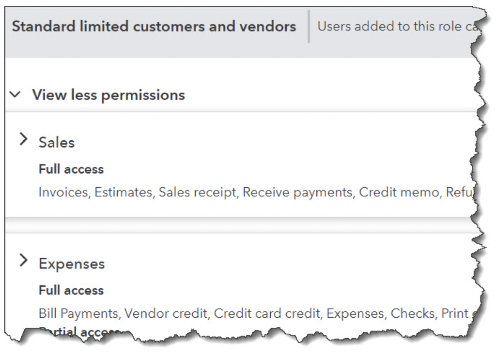Click the Credit card credit permission text

pyautogui.click(x=267, y=313)
